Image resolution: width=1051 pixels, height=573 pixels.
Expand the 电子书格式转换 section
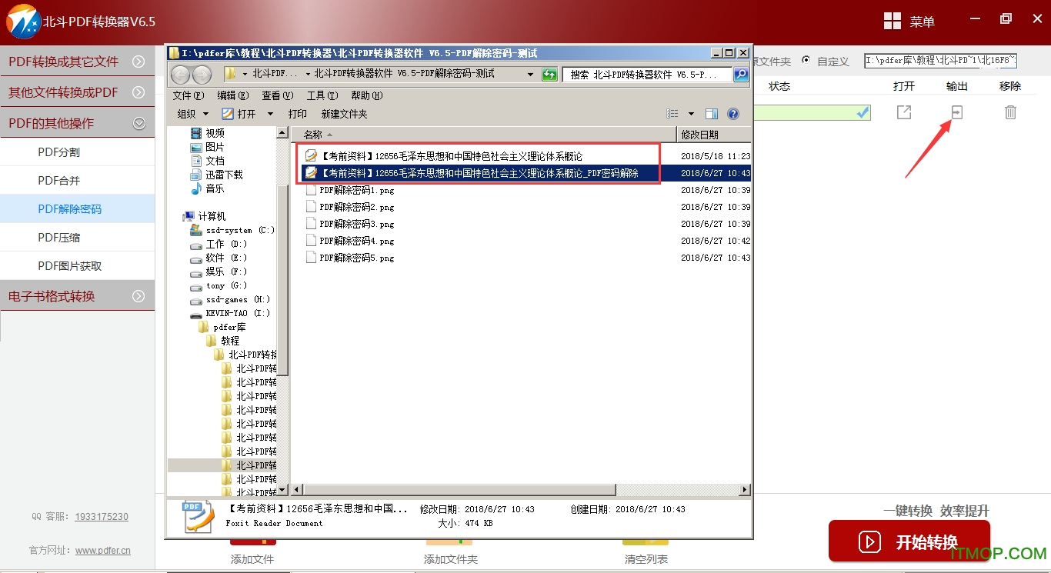click(x=138, y=296)
